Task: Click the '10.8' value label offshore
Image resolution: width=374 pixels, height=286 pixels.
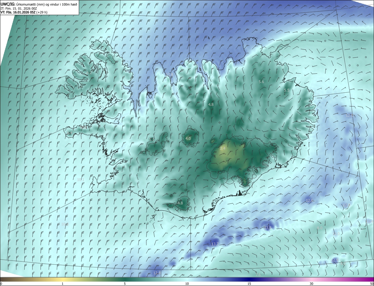Action: (65, 224)
